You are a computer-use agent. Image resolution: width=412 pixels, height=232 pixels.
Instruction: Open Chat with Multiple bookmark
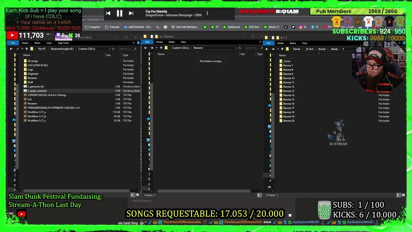click(185, 27)
